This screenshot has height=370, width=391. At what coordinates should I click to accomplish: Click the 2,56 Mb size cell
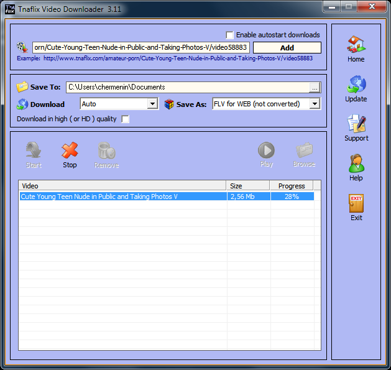click(249, 197)
